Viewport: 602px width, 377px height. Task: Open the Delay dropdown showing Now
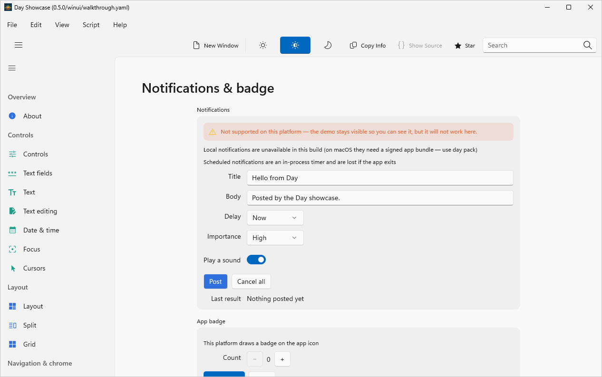(x=275, y=218)
